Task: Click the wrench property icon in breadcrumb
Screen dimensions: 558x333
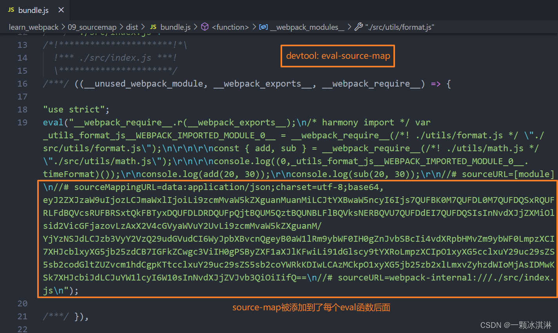Action: (x=359, y=27)
